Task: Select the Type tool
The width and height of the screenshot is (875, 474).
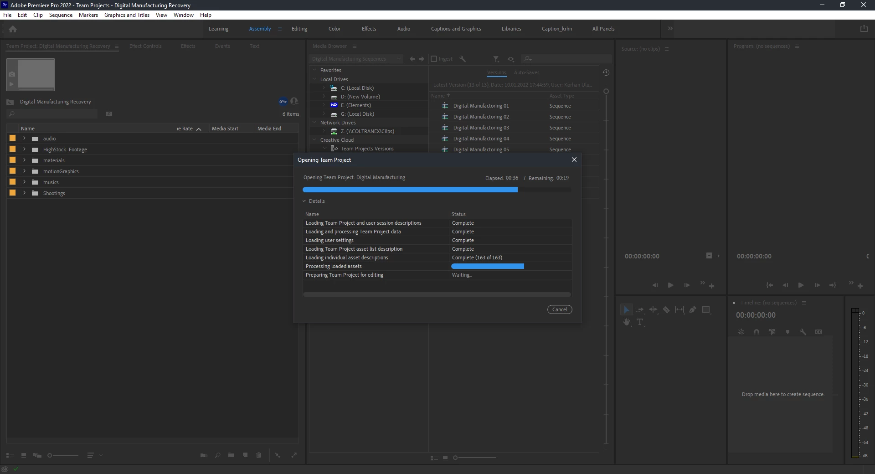Action: 640,322
